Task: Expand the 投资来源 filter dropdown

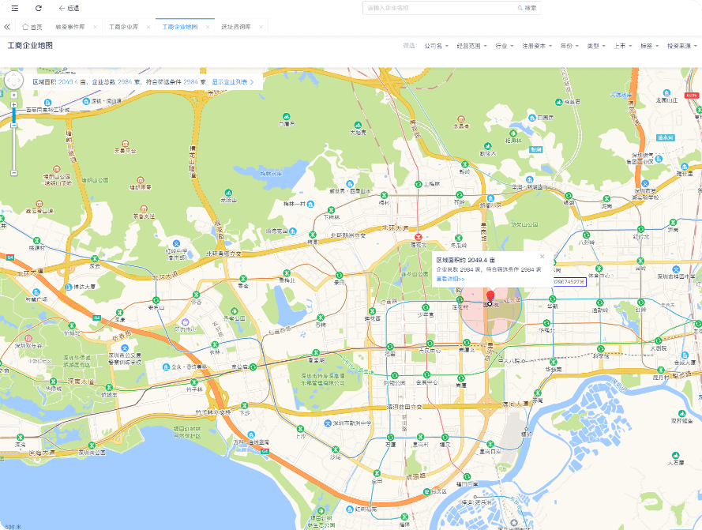Action: click(x=681, y=46)
